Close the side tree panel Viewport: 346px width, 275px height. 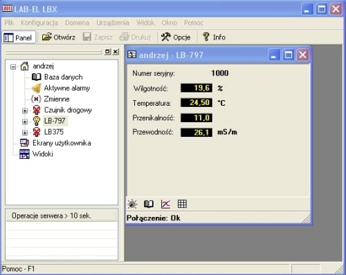click(x=116, y=52)
